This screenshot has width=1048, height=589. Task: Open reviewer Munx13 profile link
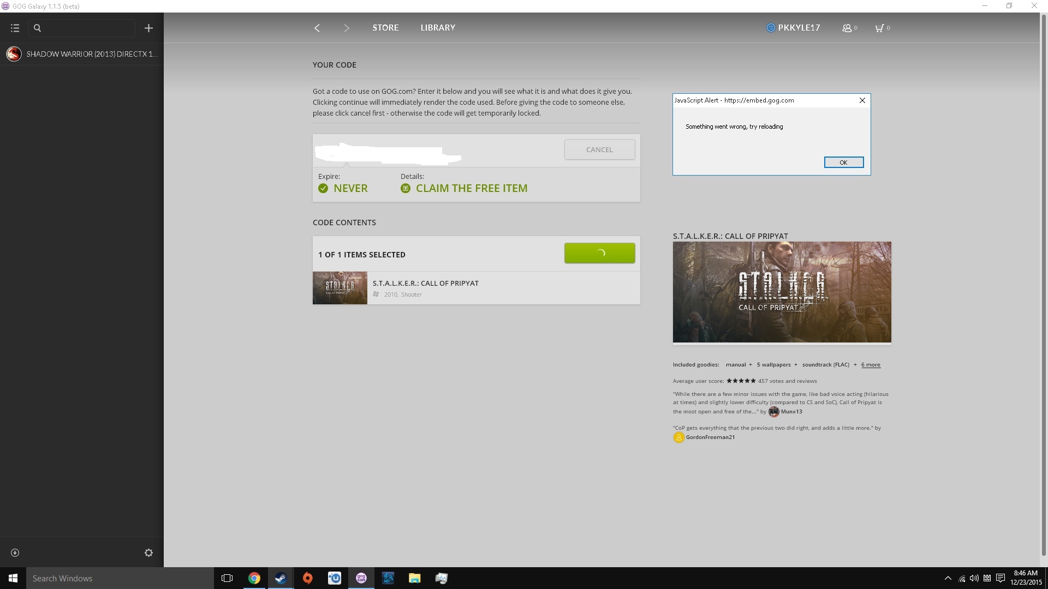pos(791,411)
